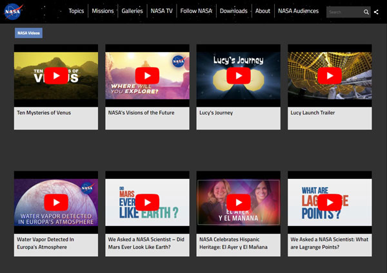Open NASA Celebrates Hispanic Heritage title link

pos(233,243)
